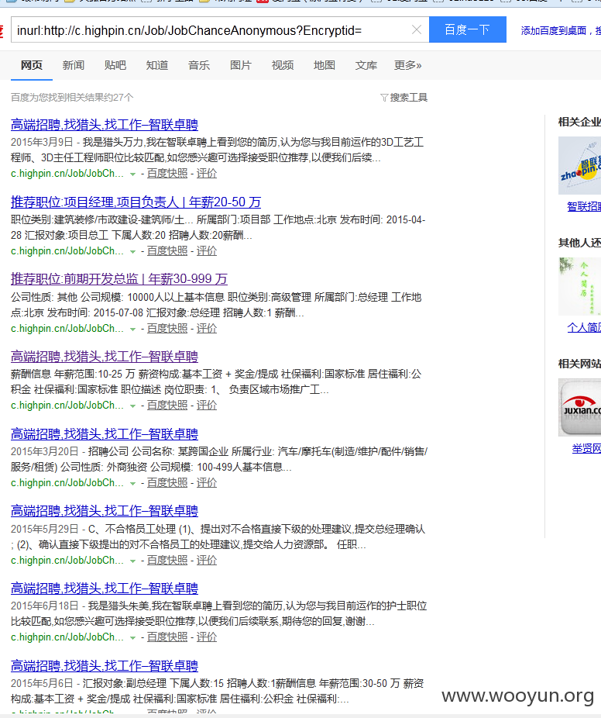601x718 pixels.
Task: Switch to the 图片 tab
Action: click(241, 65)
